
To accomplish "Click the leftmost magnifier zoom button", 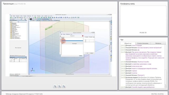I will pyautogui.click(x=55, y=86).
